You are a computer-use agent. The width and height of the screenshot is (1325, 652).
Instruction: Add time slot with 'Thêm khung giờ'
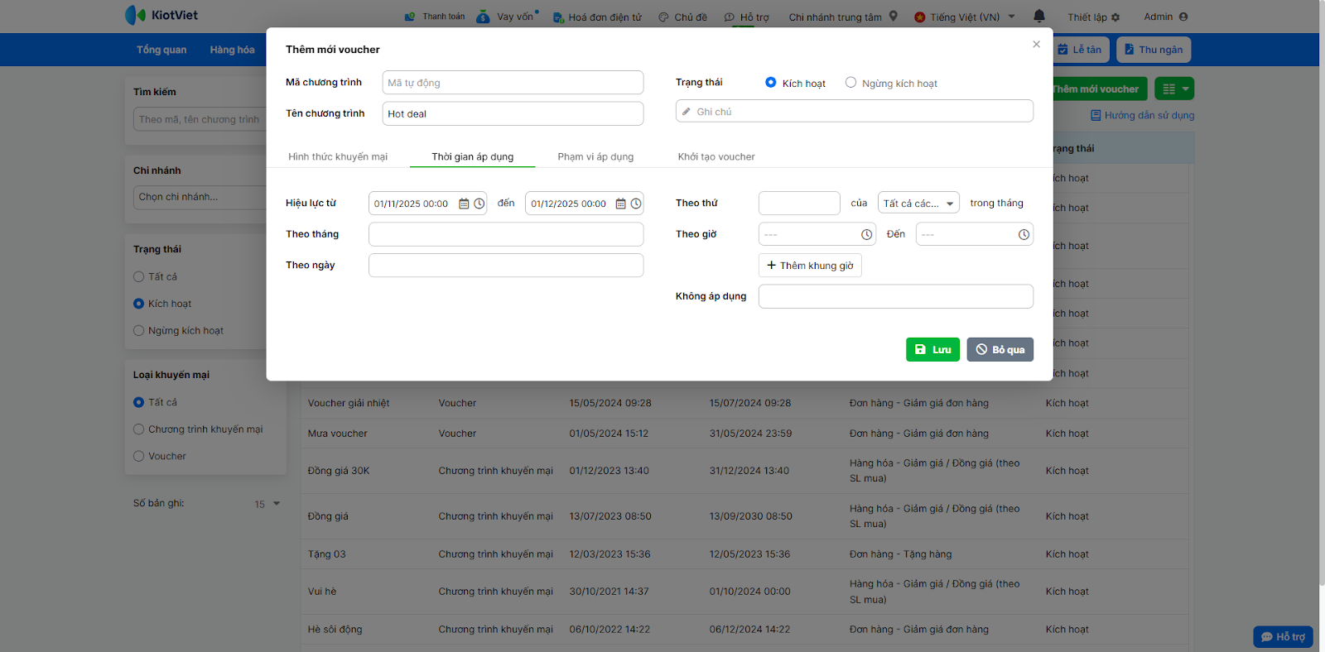coord(810,266)
